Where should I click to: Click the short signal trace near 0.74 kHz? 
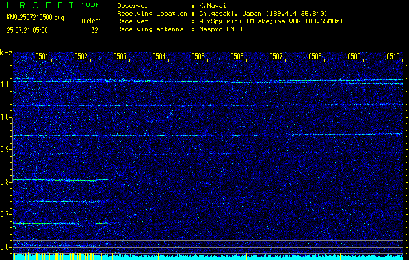pos(60,201)
